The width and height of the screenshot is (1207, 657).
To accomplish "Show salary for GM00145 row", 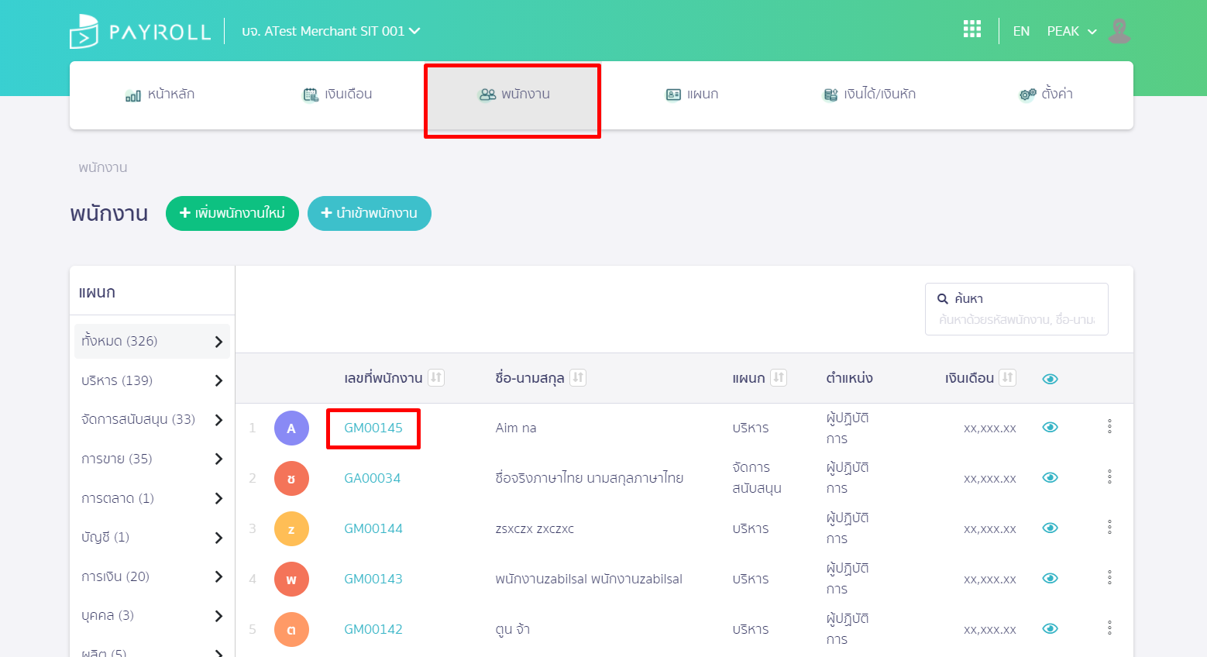I will [x=1051, y=428].
